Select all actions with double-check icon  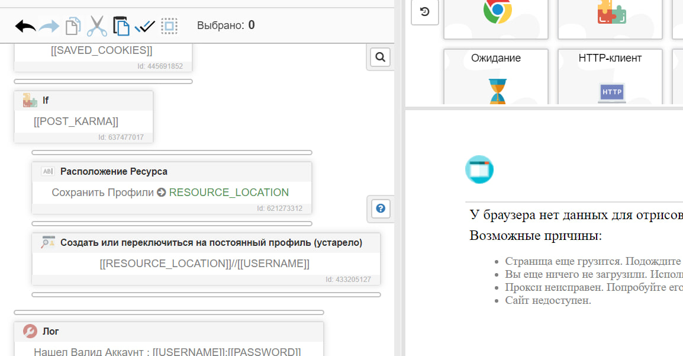(145, 26)
